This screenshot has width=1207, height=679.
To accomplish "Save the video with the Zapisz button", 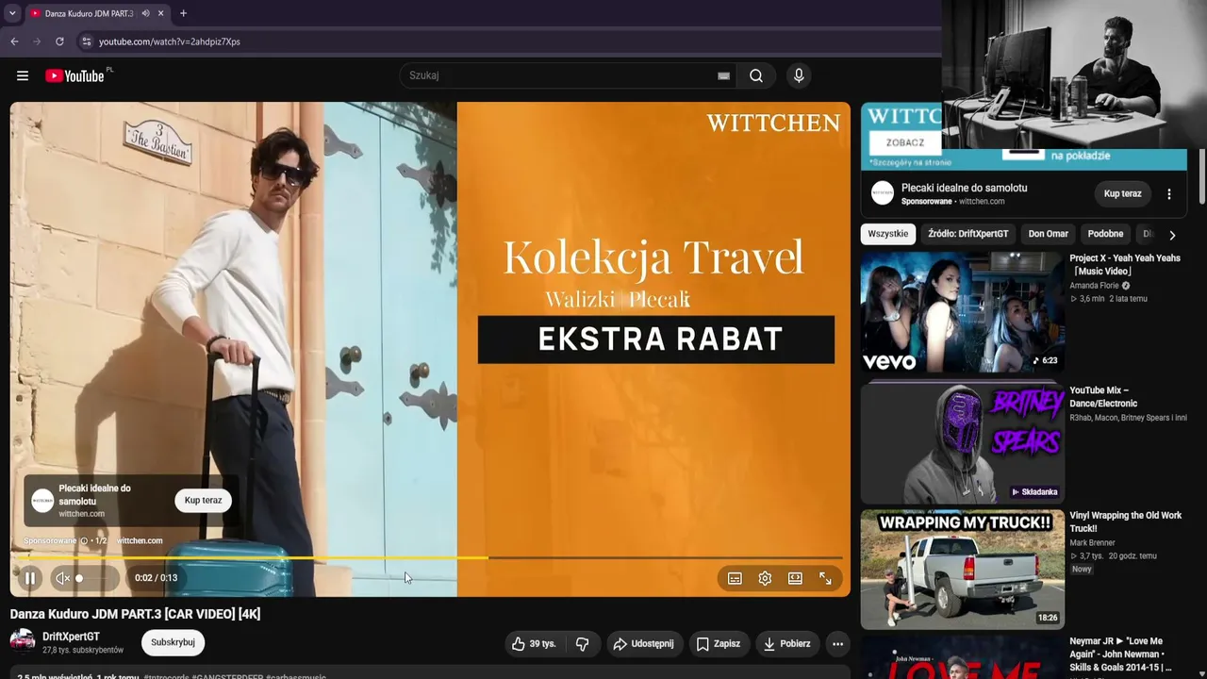I will 719,644.
